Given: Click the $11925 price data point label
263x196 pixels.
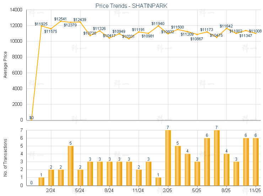Looking at the screenshot, I should pos(41,24).
